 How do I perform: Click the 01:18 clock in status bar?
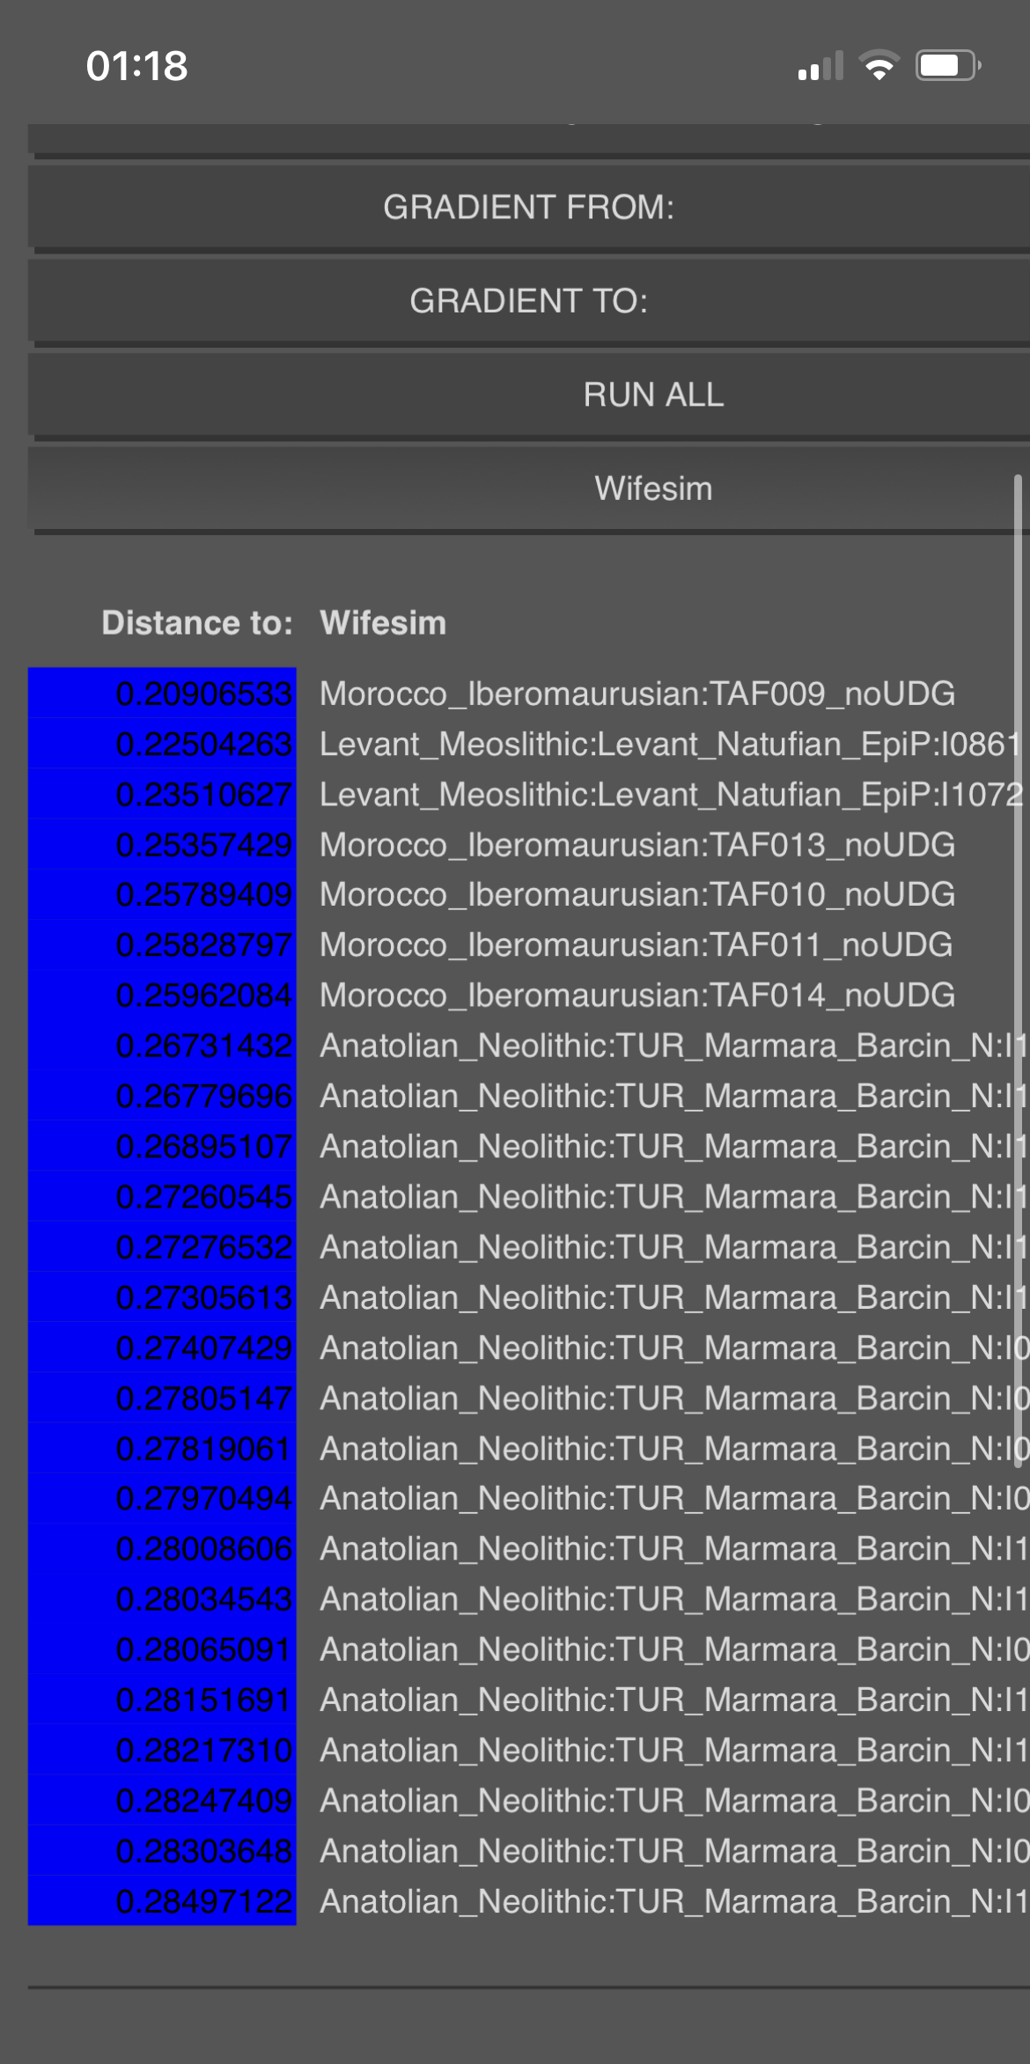[x=136, y=67]
